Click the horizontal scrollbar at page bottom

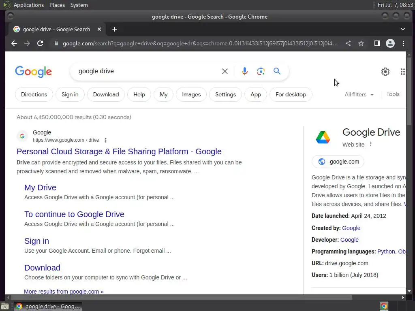(x=181, y=298)
